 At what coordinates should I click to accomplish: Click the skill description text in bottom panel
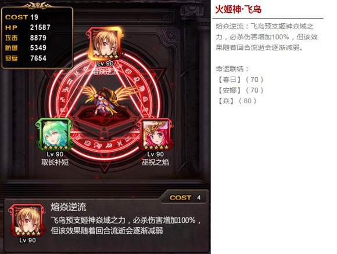coord(126,226)
